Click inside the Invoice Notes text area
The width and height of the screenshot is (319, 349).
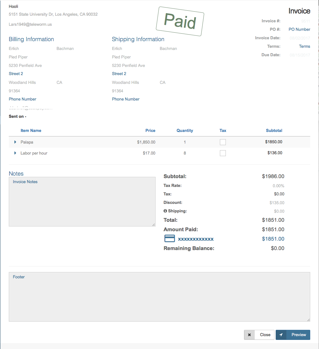82,201
